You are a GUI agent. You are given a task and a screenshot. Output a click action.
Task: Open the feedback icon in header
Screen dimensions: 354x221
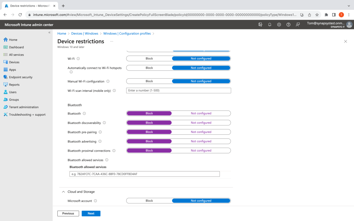298,25
